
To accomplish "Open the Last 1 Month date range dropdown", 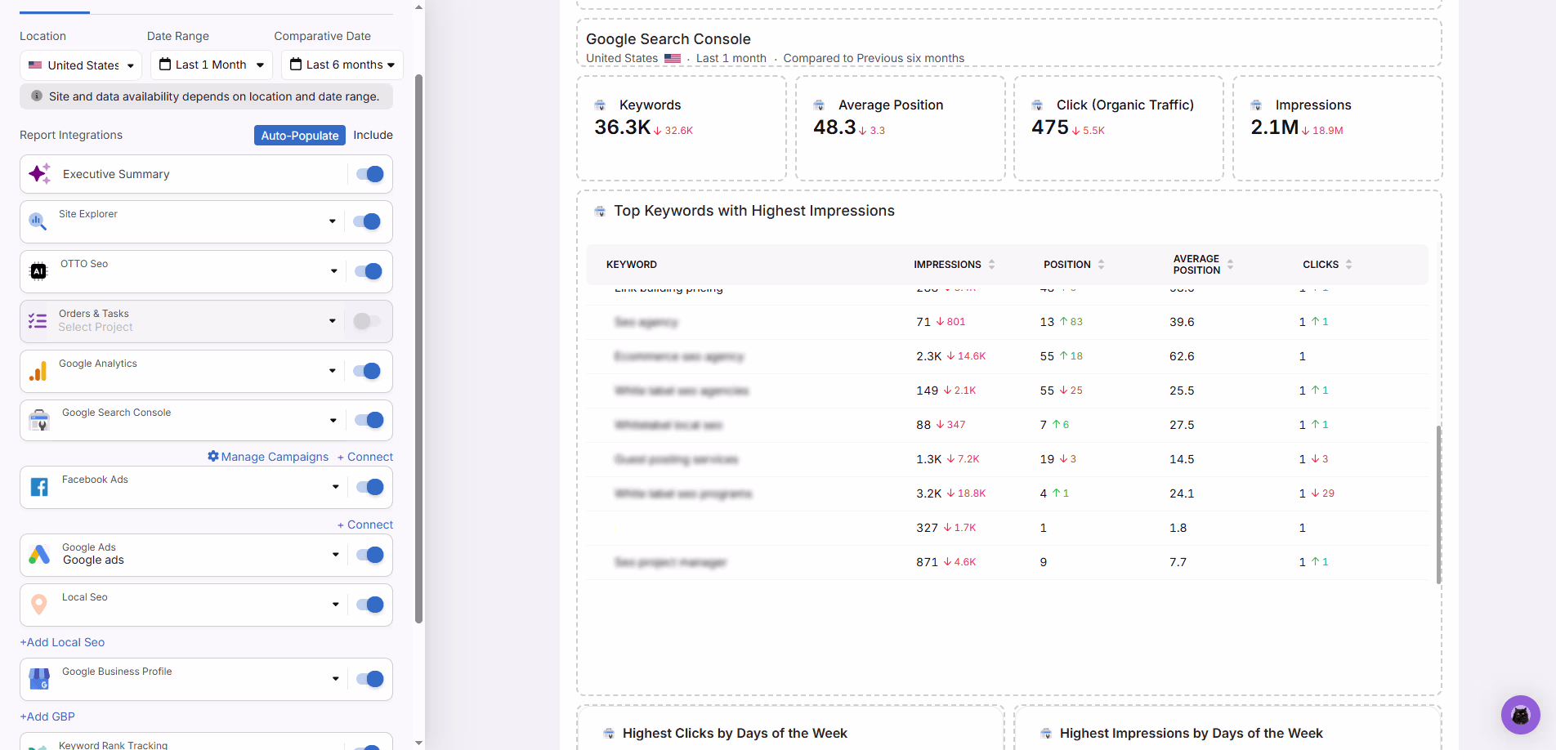I will coord(212,65).
